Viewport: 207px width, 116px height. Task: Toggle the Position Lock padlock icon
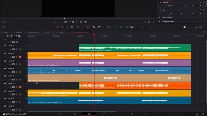pos(103,27)
